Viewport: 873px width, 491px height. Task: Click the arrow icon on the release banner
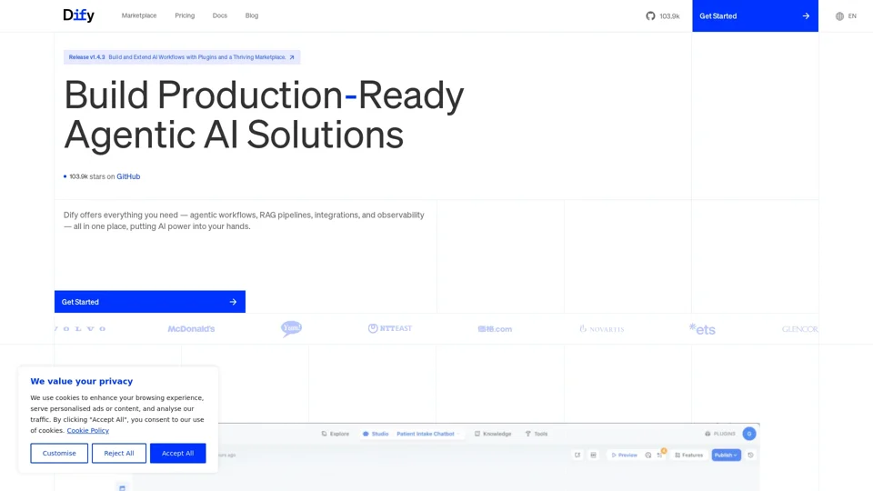click(292, 57)
